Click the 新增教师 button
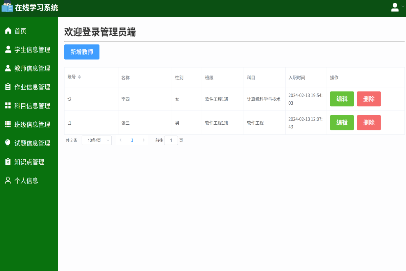This screenshot has height=271, width=406. pyautogui.click(x=82, y=52)
